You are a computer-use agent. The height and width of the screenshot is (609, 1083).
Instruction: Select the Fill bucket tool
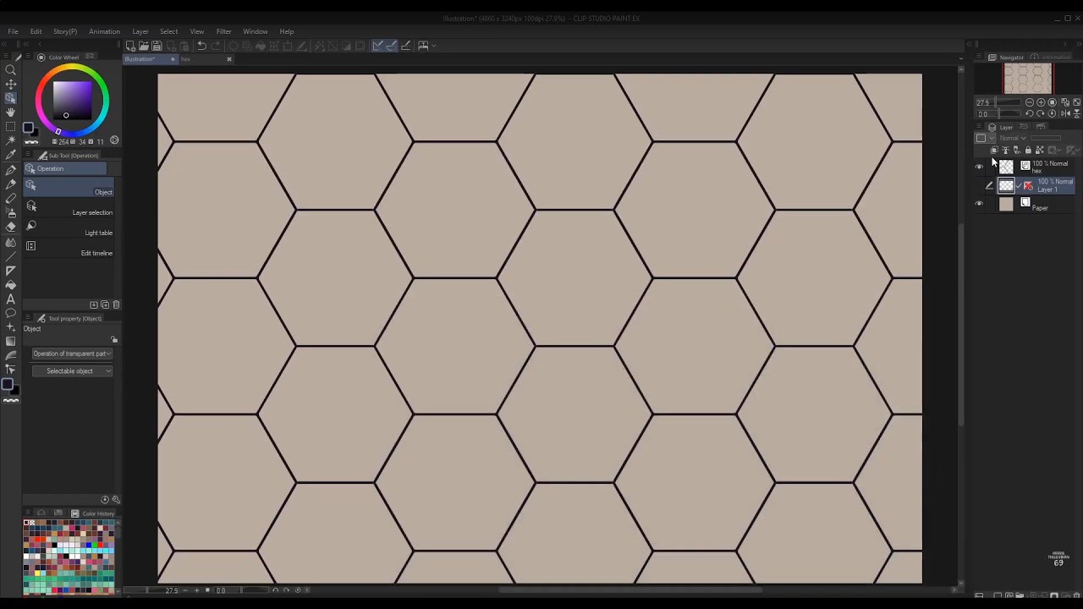point(10,285)
